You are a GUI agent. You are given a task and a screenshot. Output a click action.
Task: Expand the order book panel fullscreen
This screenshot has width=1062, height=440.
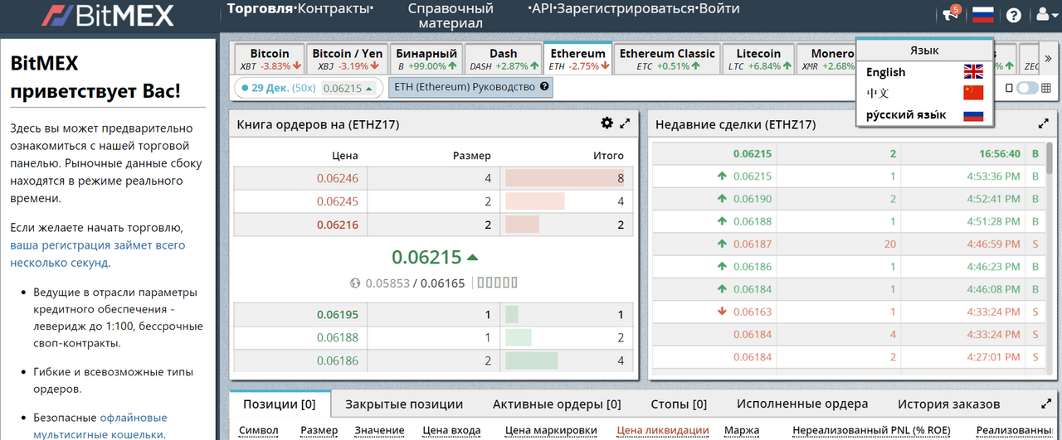pos(625,123)
